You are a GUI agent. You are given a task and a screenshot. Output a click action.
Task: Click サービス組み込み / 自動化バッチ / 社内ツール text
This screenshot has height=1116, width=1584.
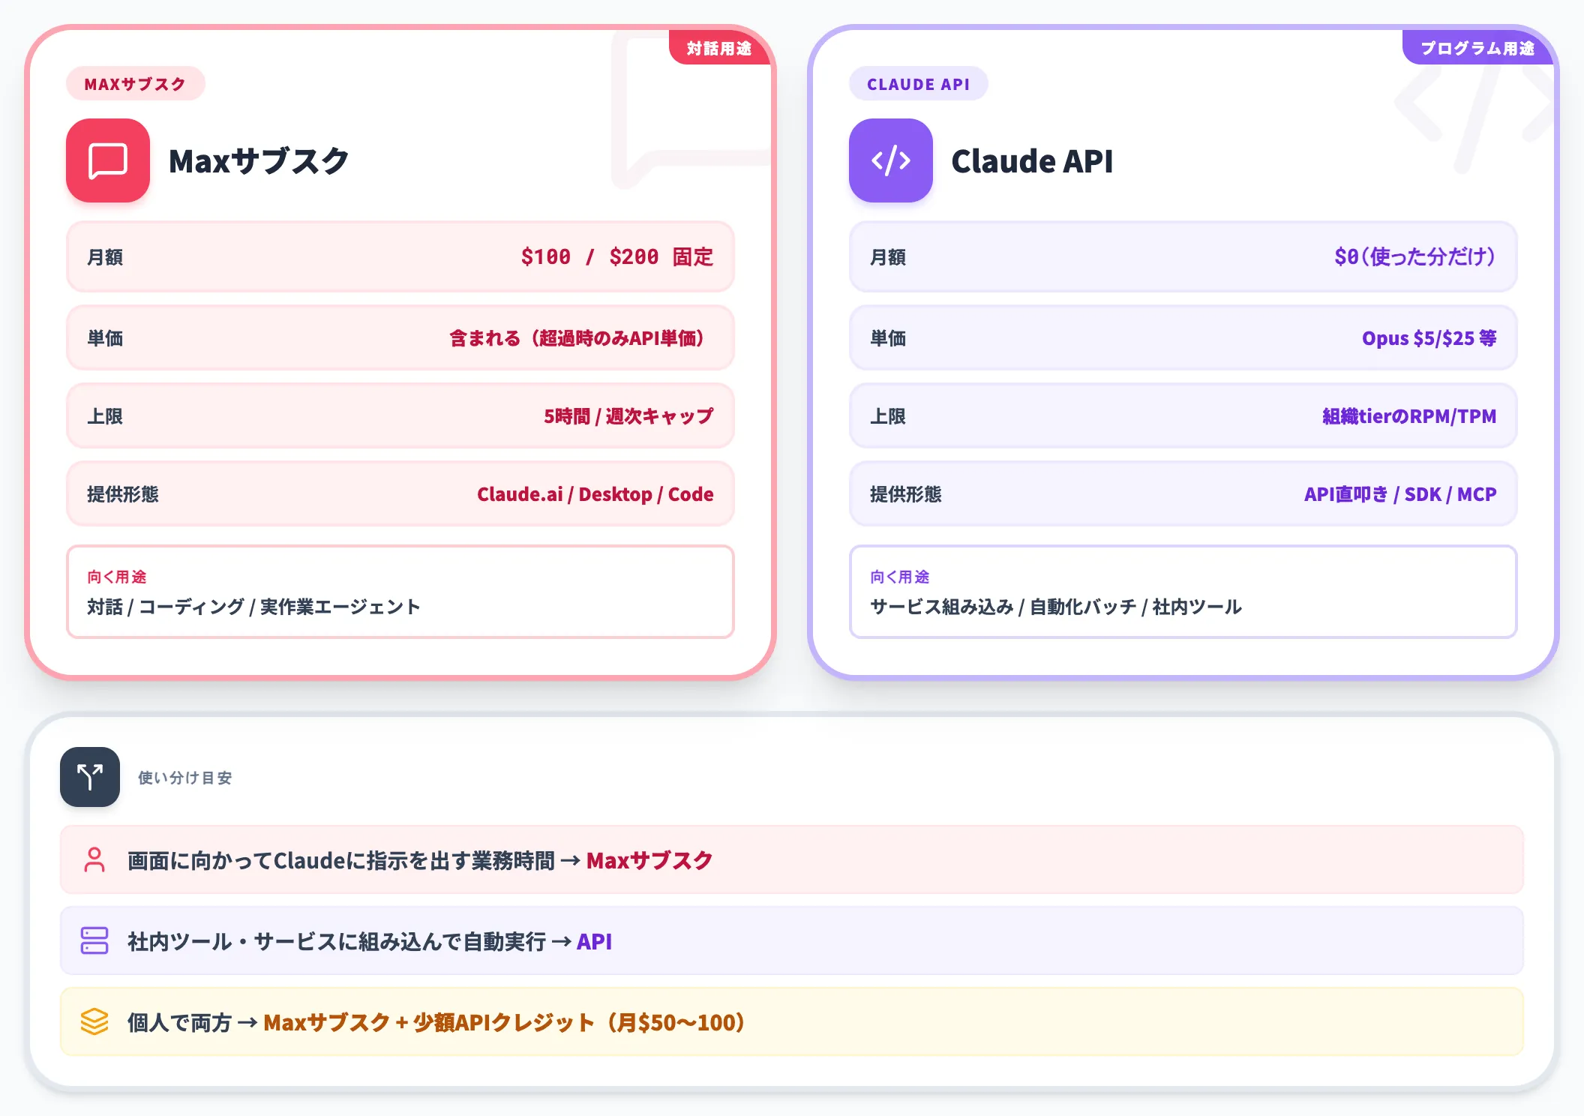pyautogui.click(x=1056, y=607)
